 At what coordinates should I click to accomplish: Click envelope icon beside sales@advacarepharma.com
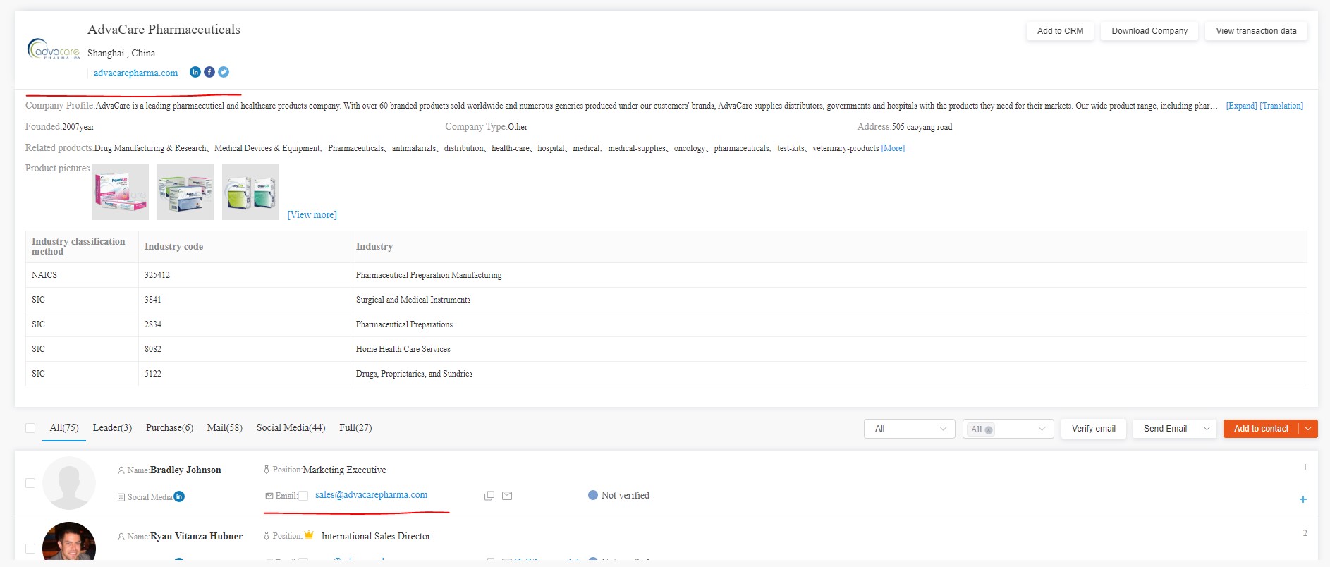click(x=507, y=496)
